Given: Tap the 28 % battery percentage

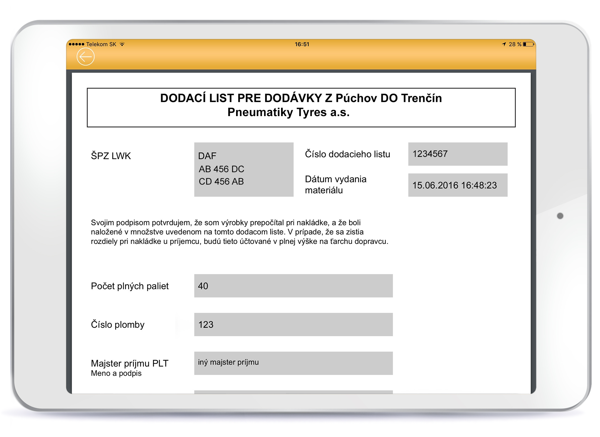Looking at the screenshot, I should click(515, 44).
